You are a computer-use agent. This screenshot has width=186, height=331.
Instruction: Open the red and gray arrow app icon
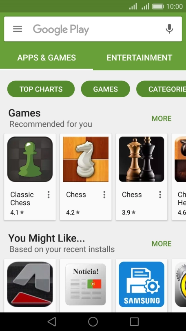coord(30,284)
